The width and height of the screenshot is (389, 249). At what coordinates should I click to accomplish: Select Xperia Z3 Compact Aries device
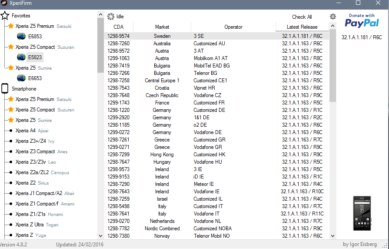(x=41, y=151)
